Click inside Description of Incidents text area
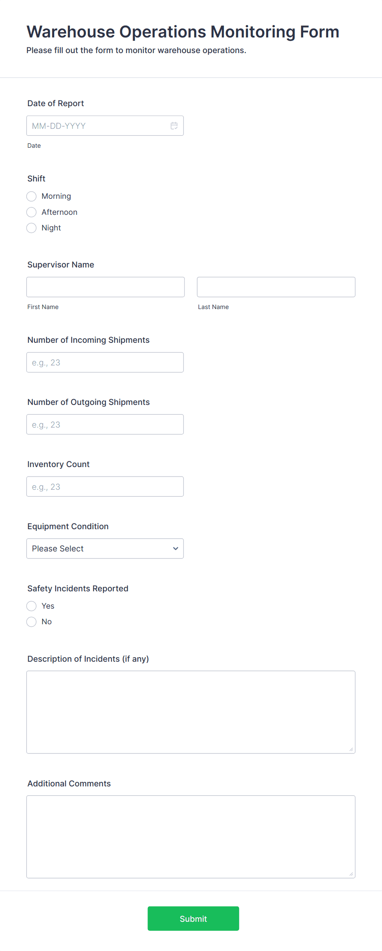The width and height of the screenshot is (382, 951). [191, 712]
